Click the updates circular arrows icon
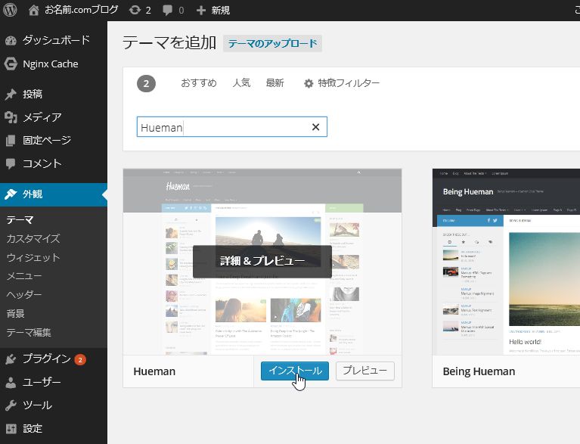Screen dimensions: 580x444 (x=135, y=10)
